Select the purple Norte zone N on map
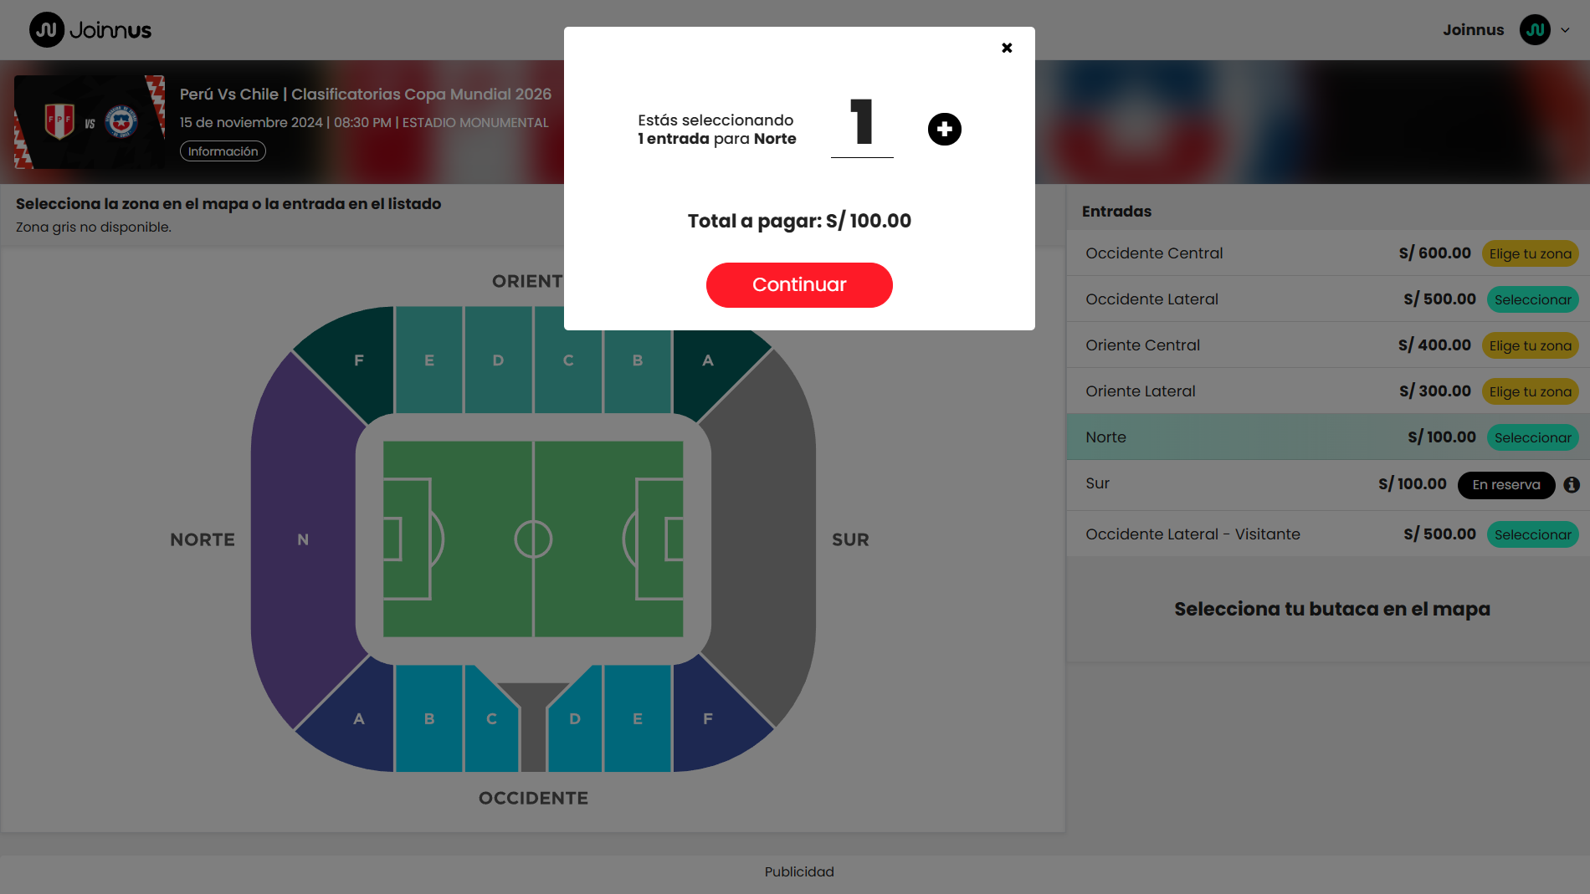The image size is (1590, 894). (x=303, y=539)
